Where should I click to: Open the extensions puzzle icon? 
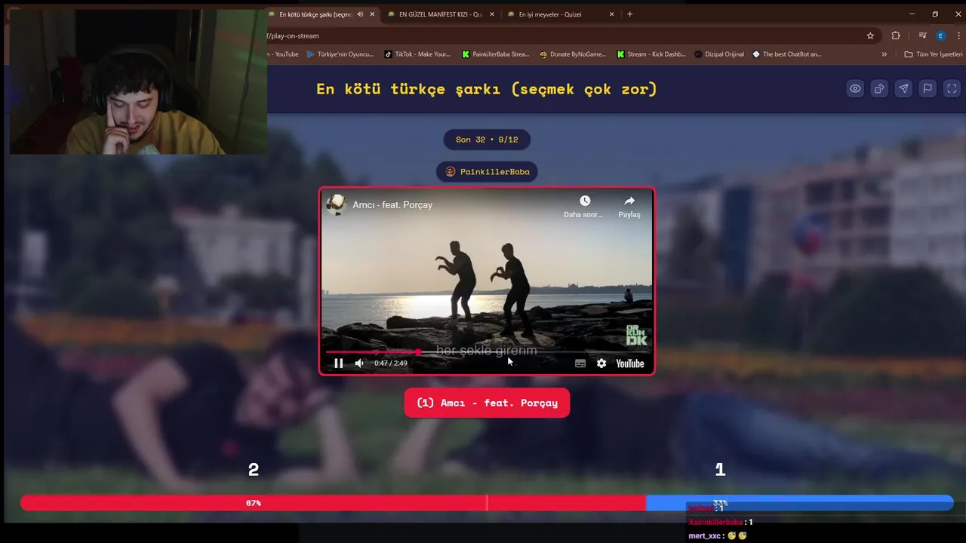(896, 35)
